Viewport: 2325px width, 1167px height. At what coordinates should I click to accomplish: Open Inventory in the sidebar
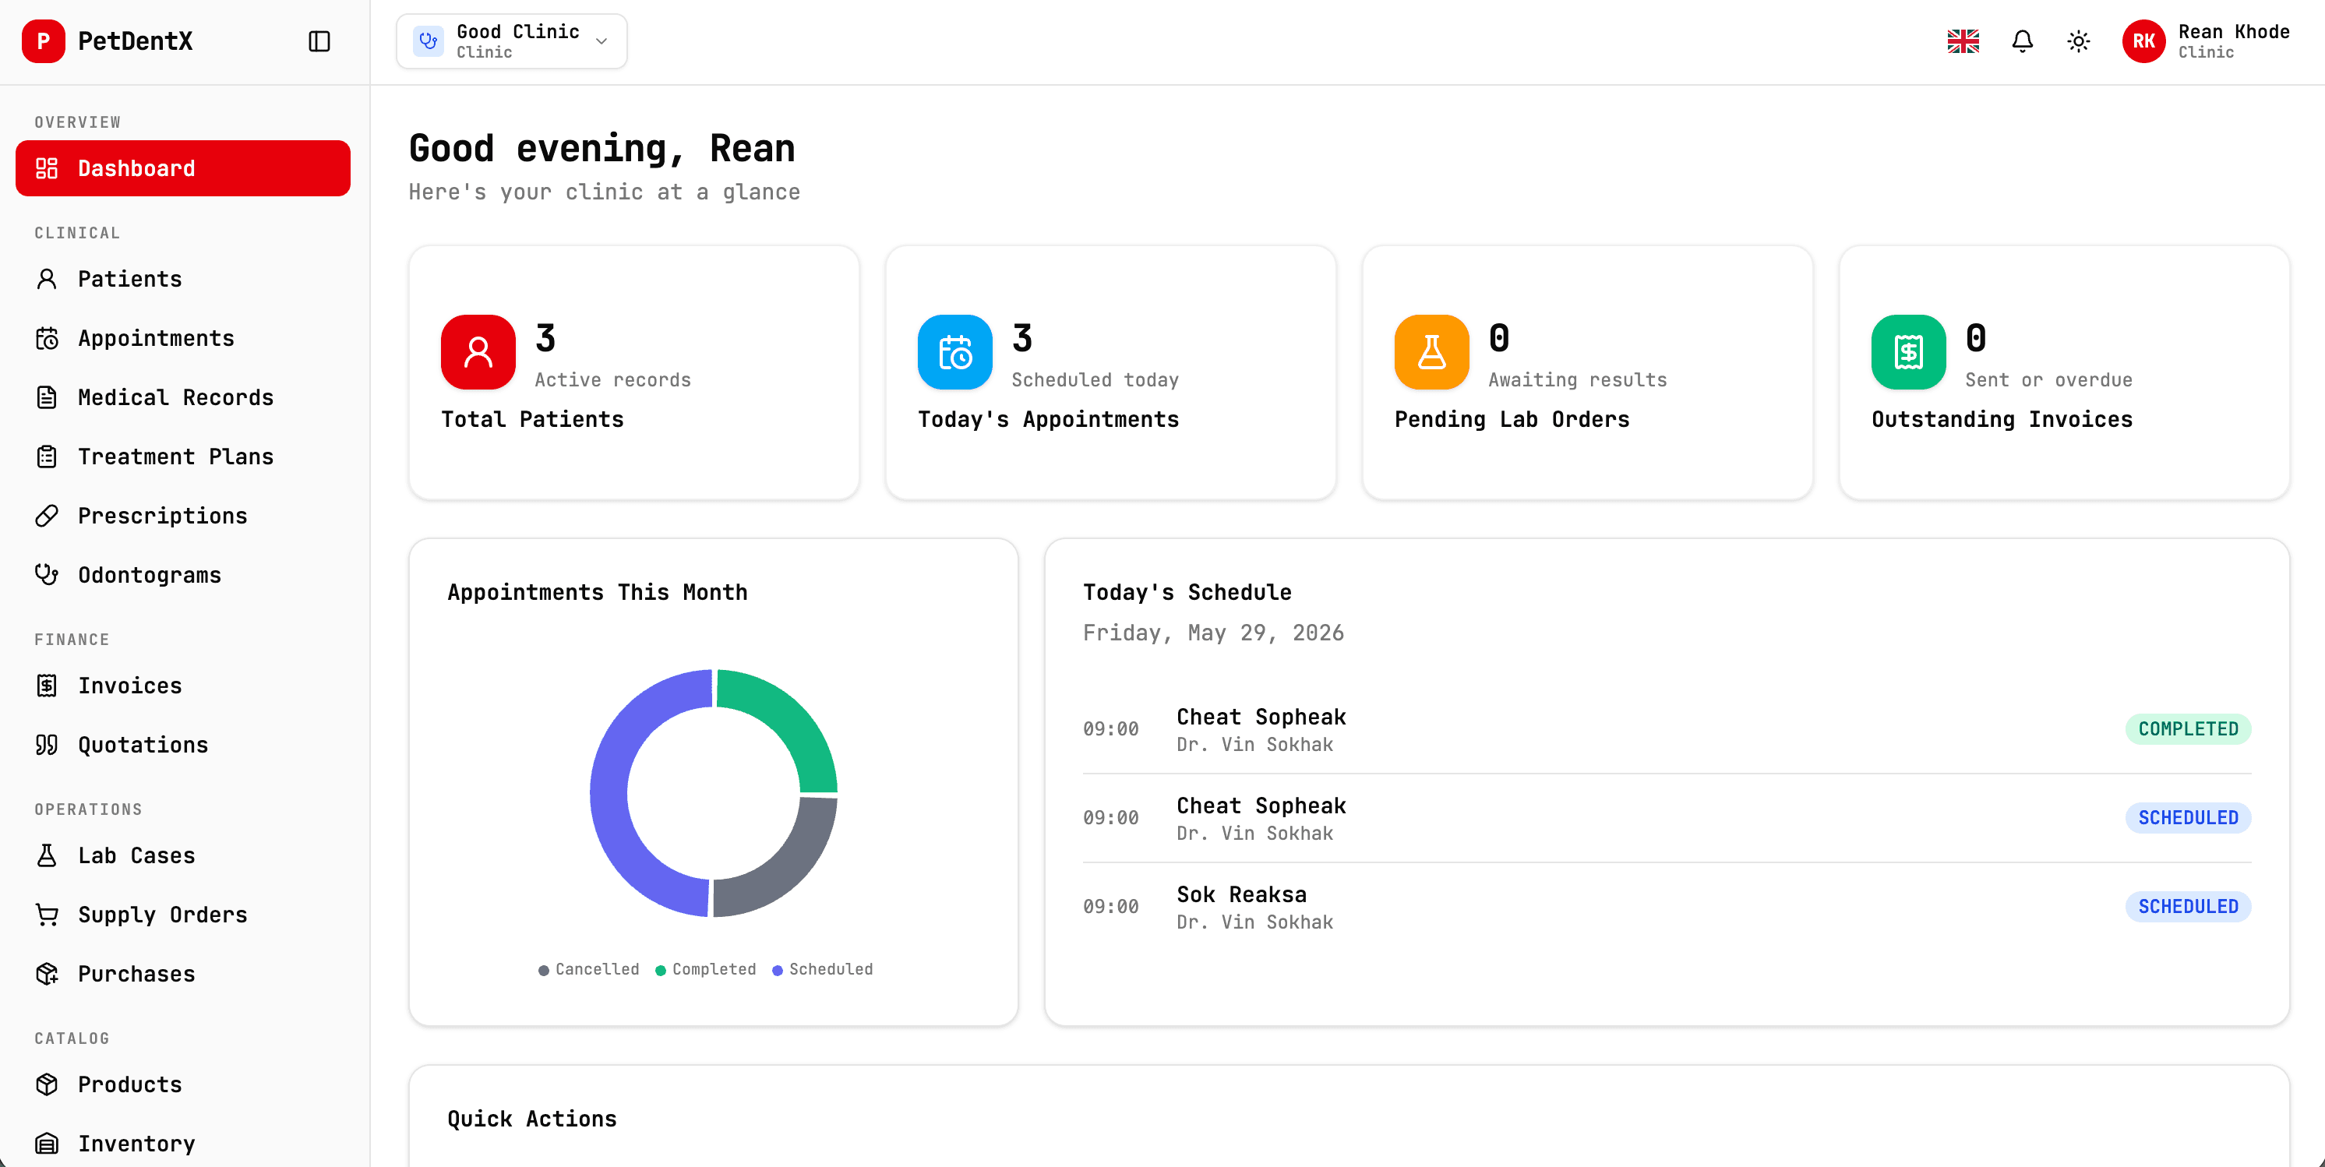pyautogui.click(x=182, y=1144)
